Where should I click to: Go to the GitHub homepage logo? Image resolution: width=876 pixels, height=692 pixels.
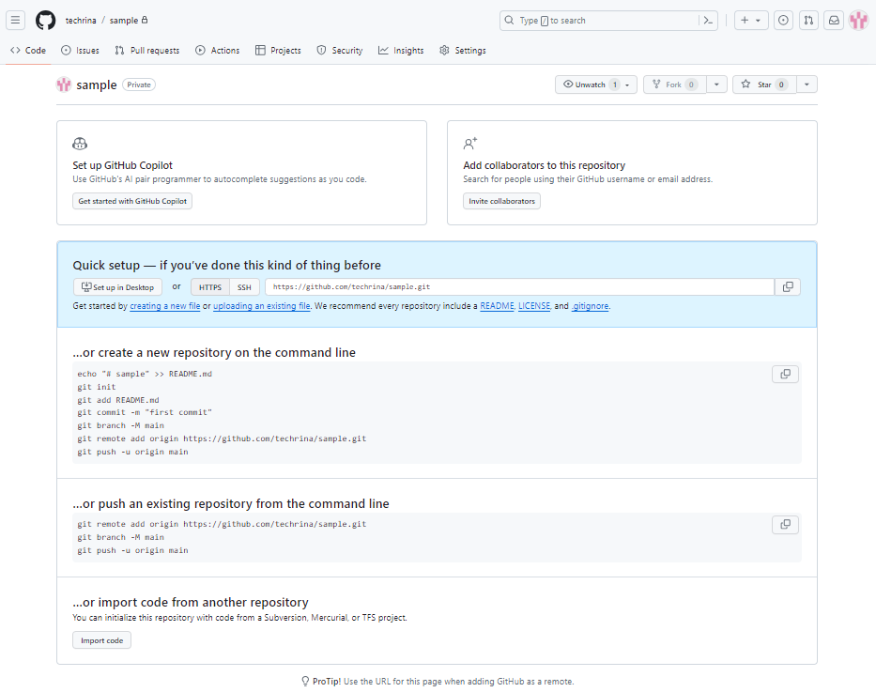[46, 20]
